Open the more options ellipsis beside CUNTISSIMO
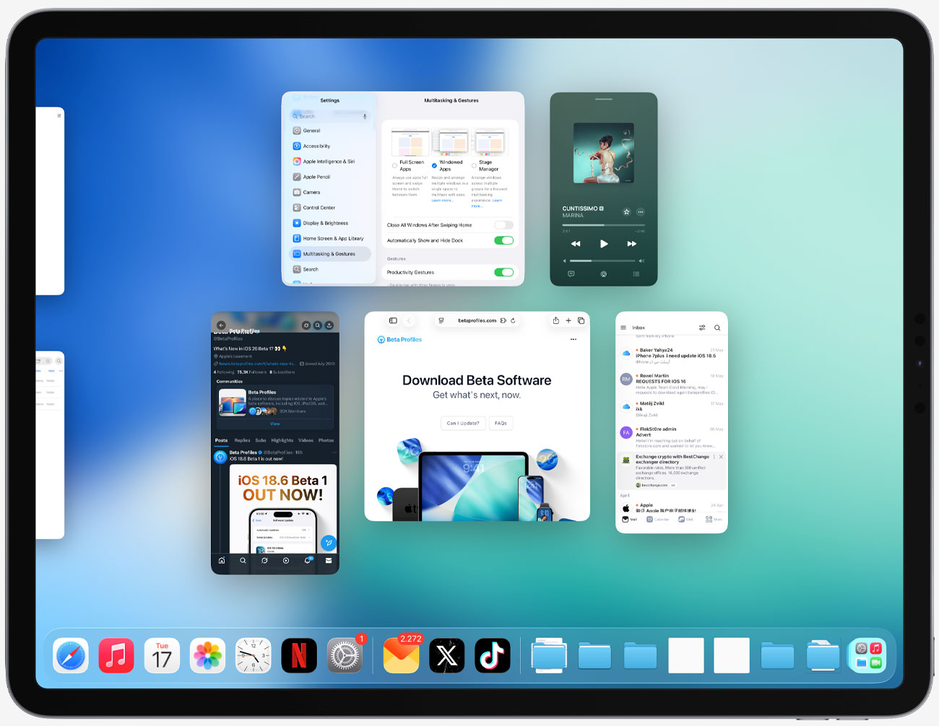The height and width of the screenshot is (726, 939). (x=640, y=211)
